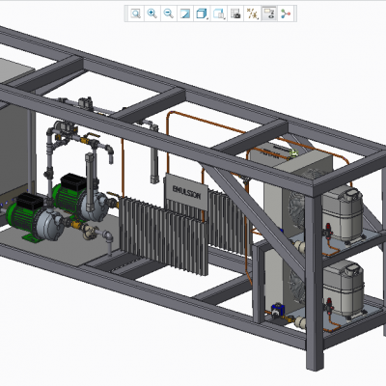Image resolution: width=386 pixels, height=386 pixels.
Task: Click the Repaint screen icon
Action: click(185, 14)
